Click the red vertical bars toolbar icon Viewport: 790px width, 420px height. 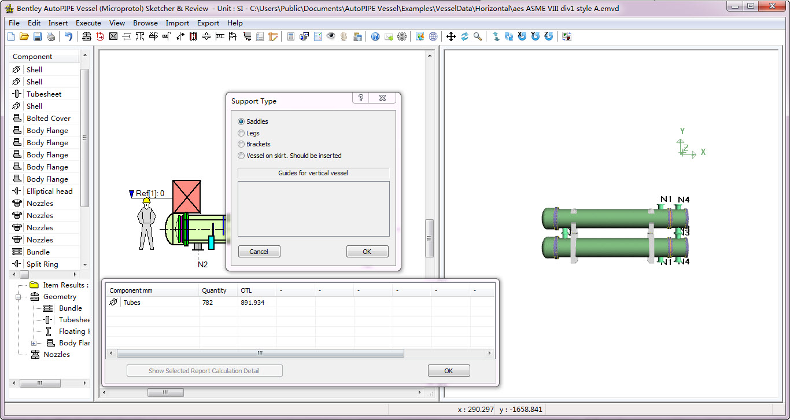coord(193,36)
